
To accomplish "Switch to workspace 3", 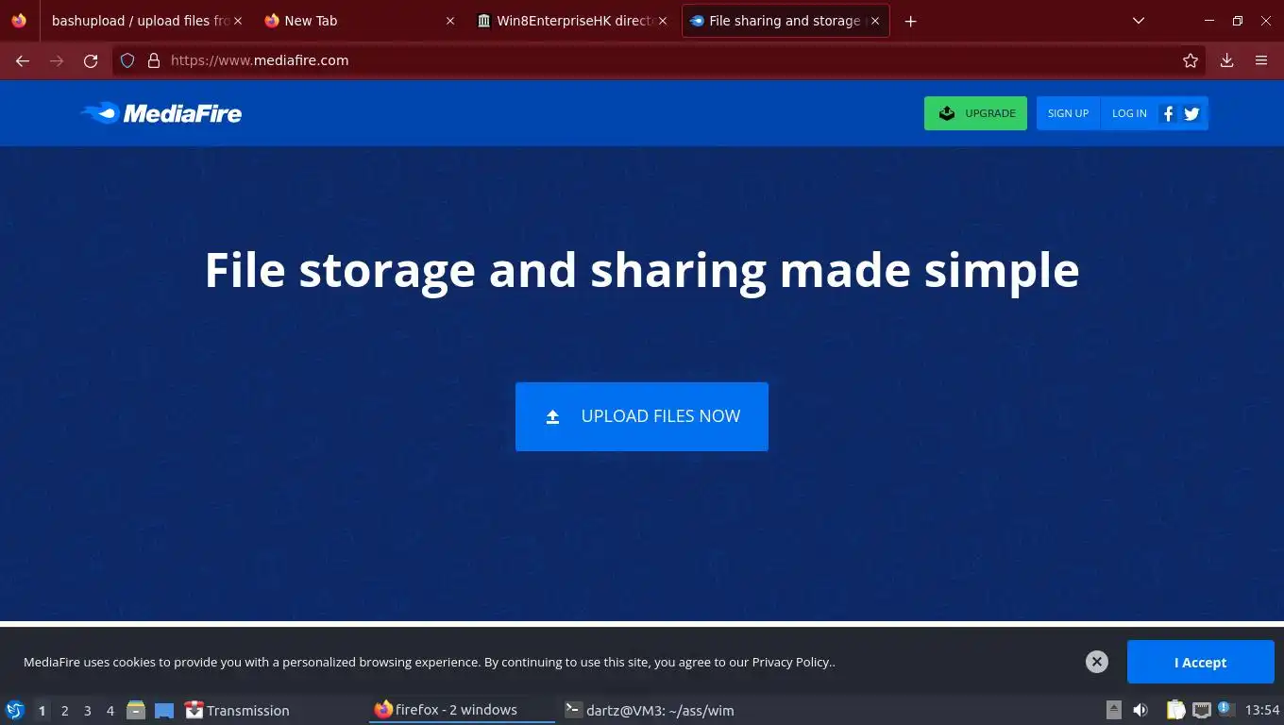I will [87, 710].
